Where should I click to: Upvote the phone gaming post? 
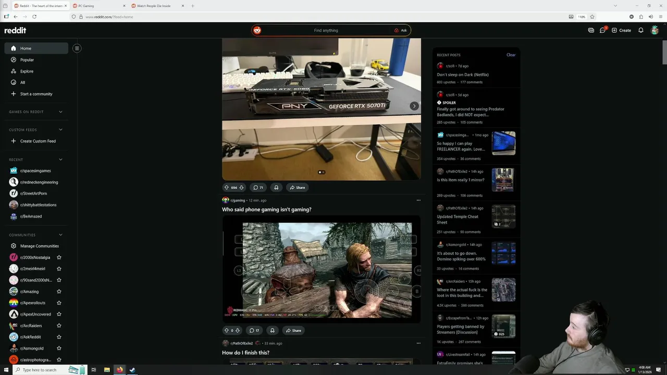(226, 330)
